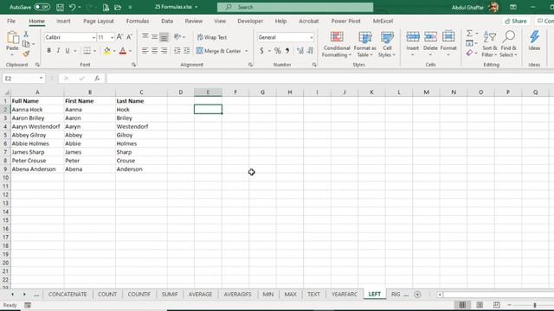Open the Data ribbon tab
The width and height of the screenshot is (554, 311).
point(167,21)
